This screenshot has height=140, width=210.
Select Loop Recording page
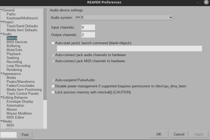pos(18,66)
